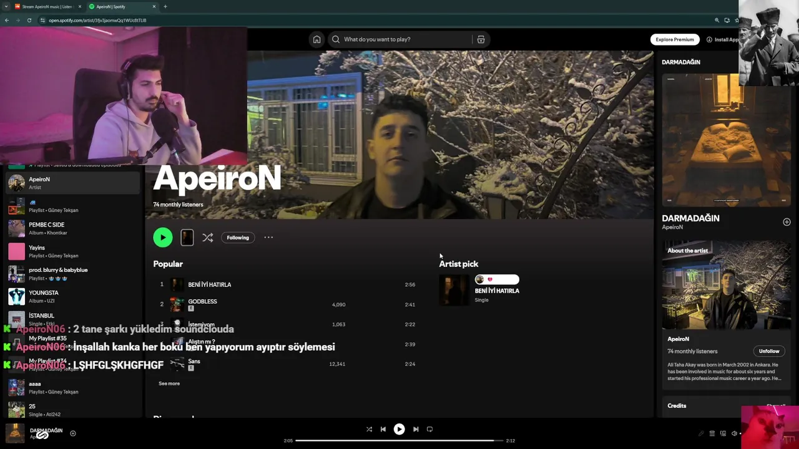The width and height of the screenshot is (799, 449).
Task: Open the DARMADAĞIN header title in right panel
Action: [x=681, y=62]
